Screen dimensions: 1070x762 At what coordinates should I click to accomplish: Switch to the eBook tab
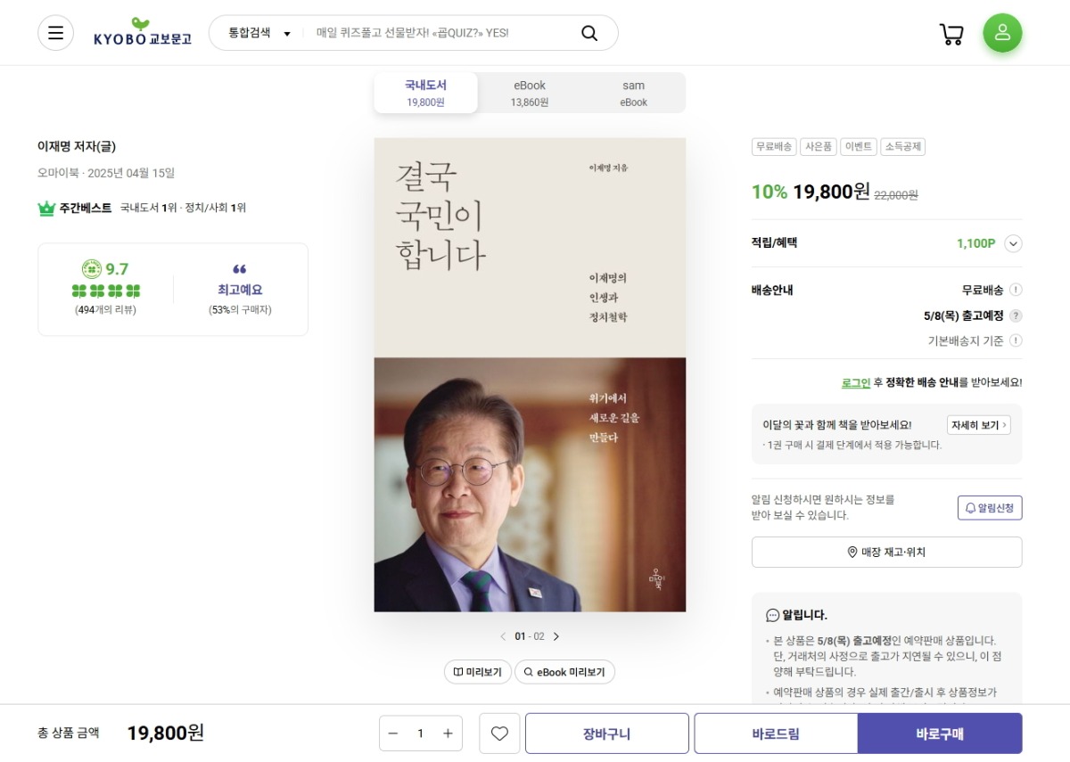529,93
